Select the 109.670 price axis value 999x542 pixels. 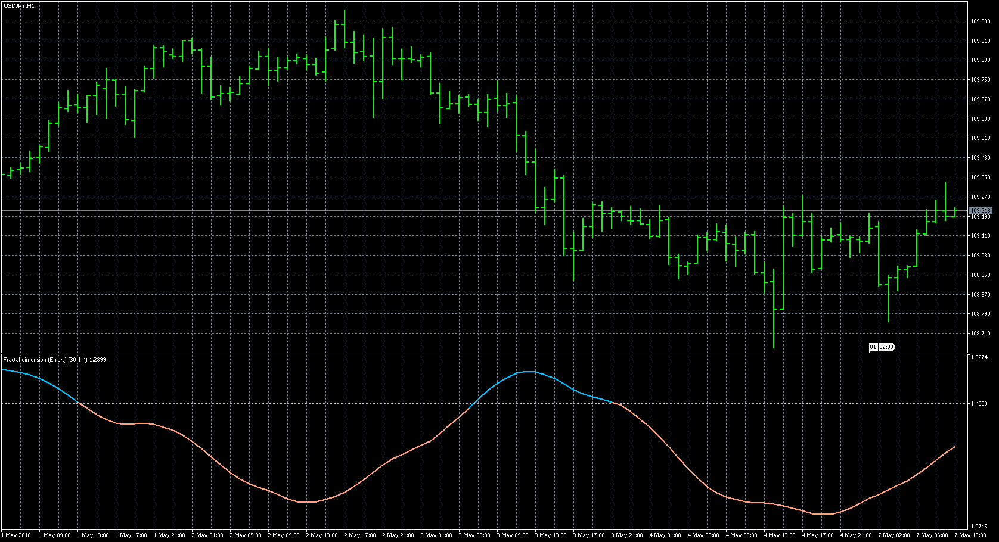[x=981, y=99]
